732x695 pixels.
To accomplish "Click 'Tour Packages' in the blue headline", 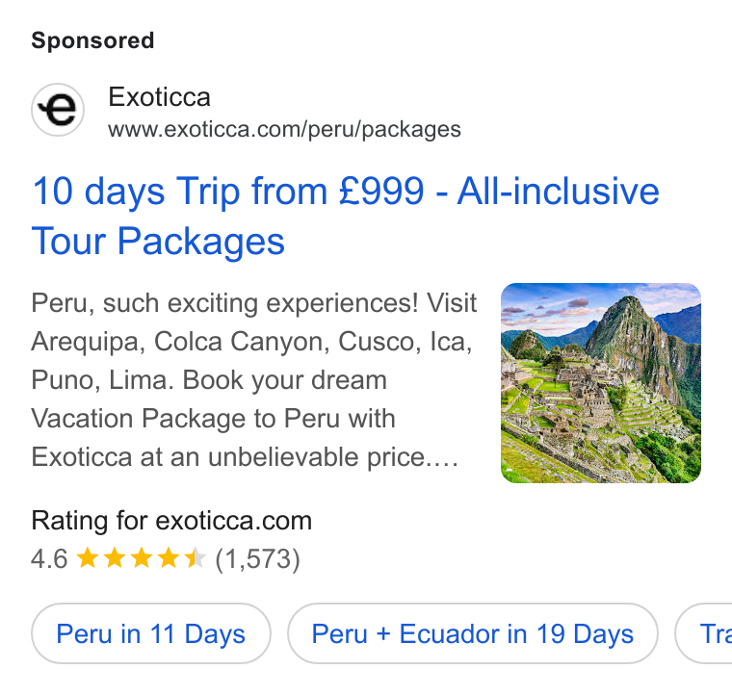I will (158, 242).
